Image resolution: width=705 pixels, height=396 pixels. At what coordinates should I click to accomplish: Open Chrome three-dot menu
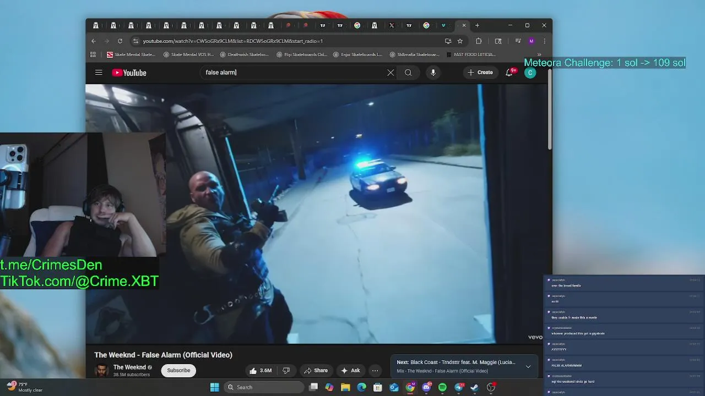tap(544, 41)
